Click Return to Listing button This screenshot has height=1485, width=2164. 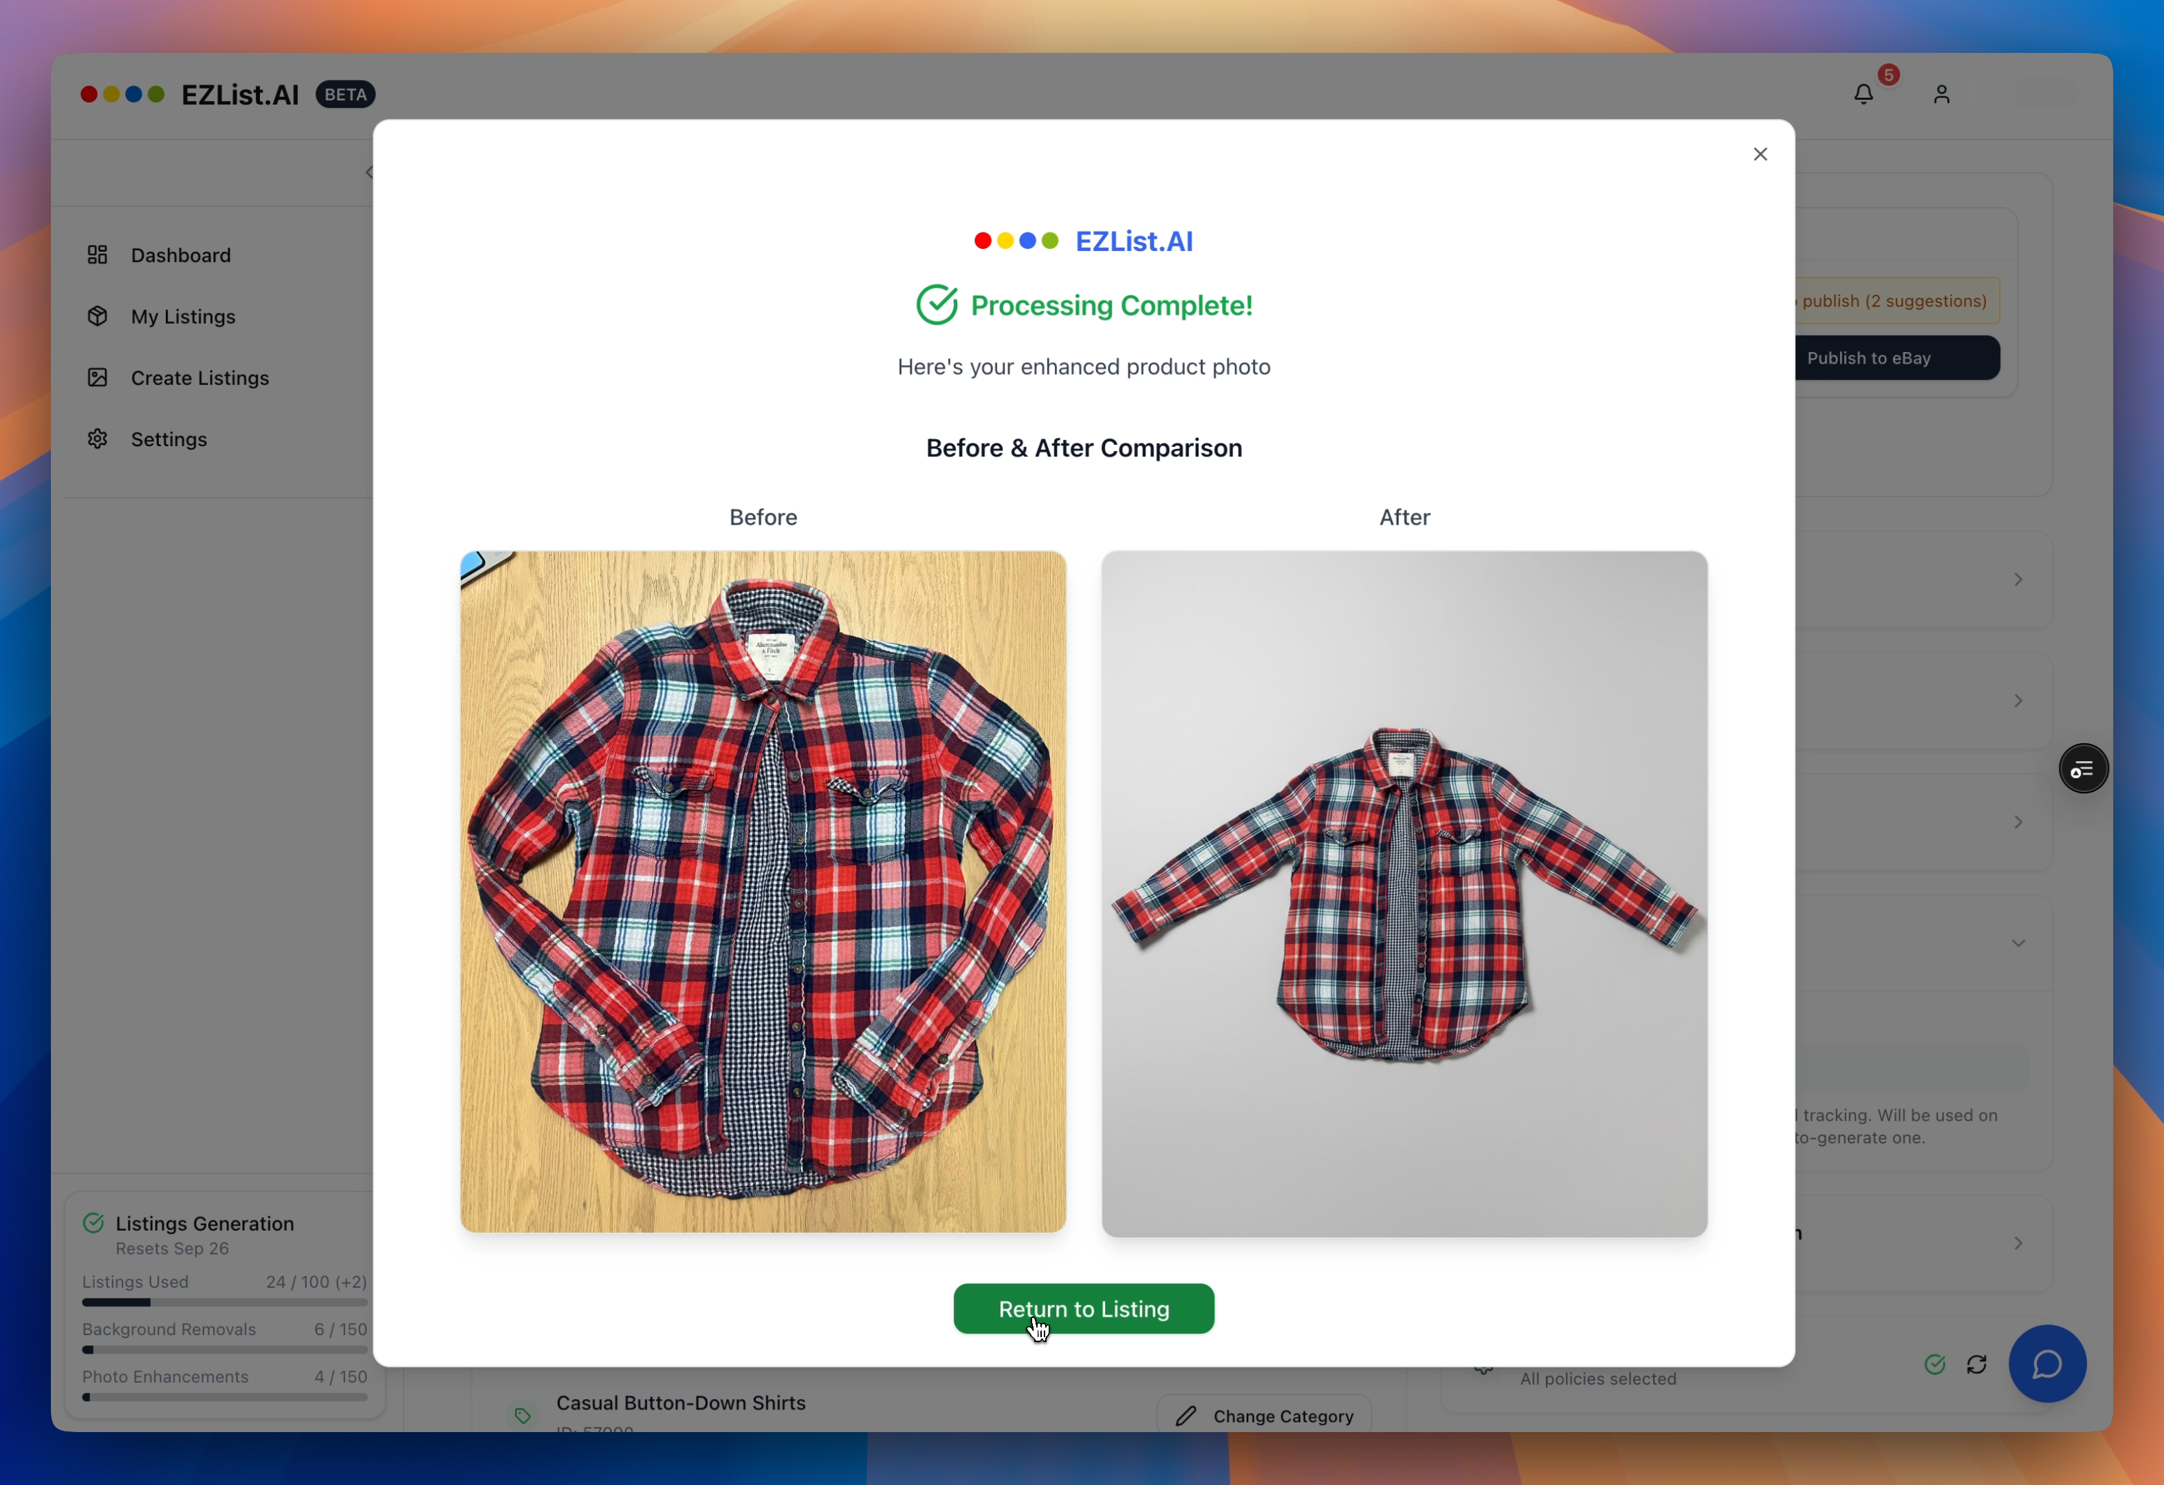click(x=1083, y=1309)
